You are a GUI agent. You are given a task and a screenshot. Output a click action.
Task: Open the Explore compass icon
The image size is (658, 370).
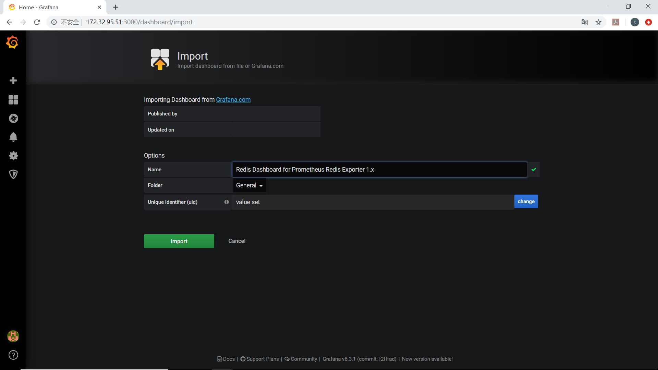click(13, 119)
